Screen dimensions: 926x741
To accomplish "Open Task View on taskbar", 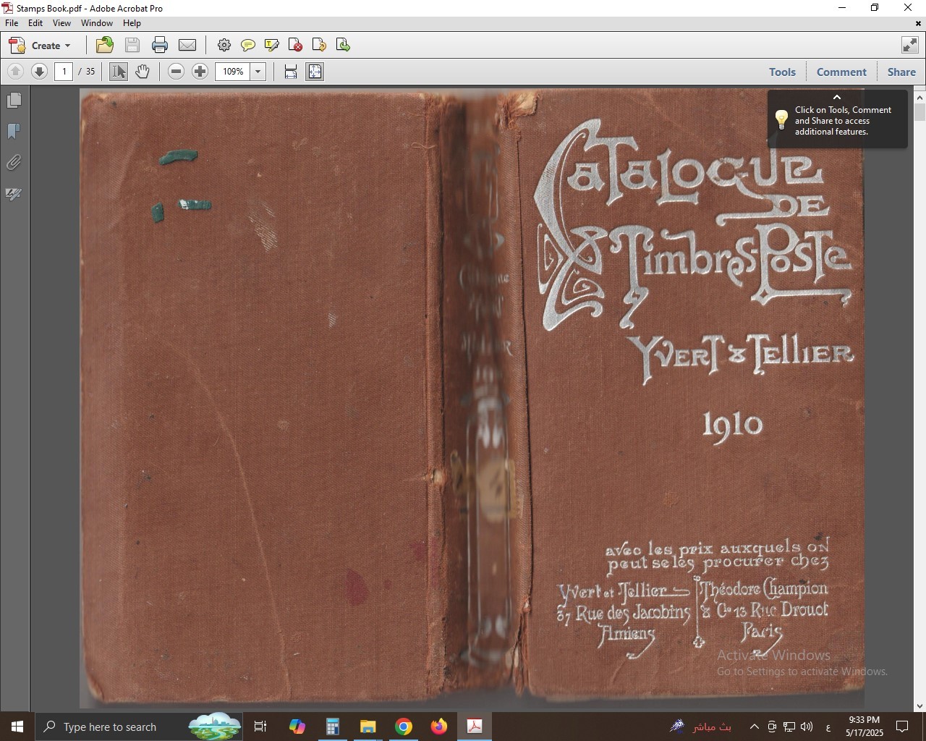I will [x=260, y=727].
